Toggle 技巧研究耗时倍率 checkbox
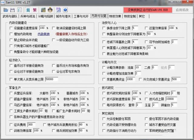Viewport: 194px width, 140px height. click(x=104, y=93)
